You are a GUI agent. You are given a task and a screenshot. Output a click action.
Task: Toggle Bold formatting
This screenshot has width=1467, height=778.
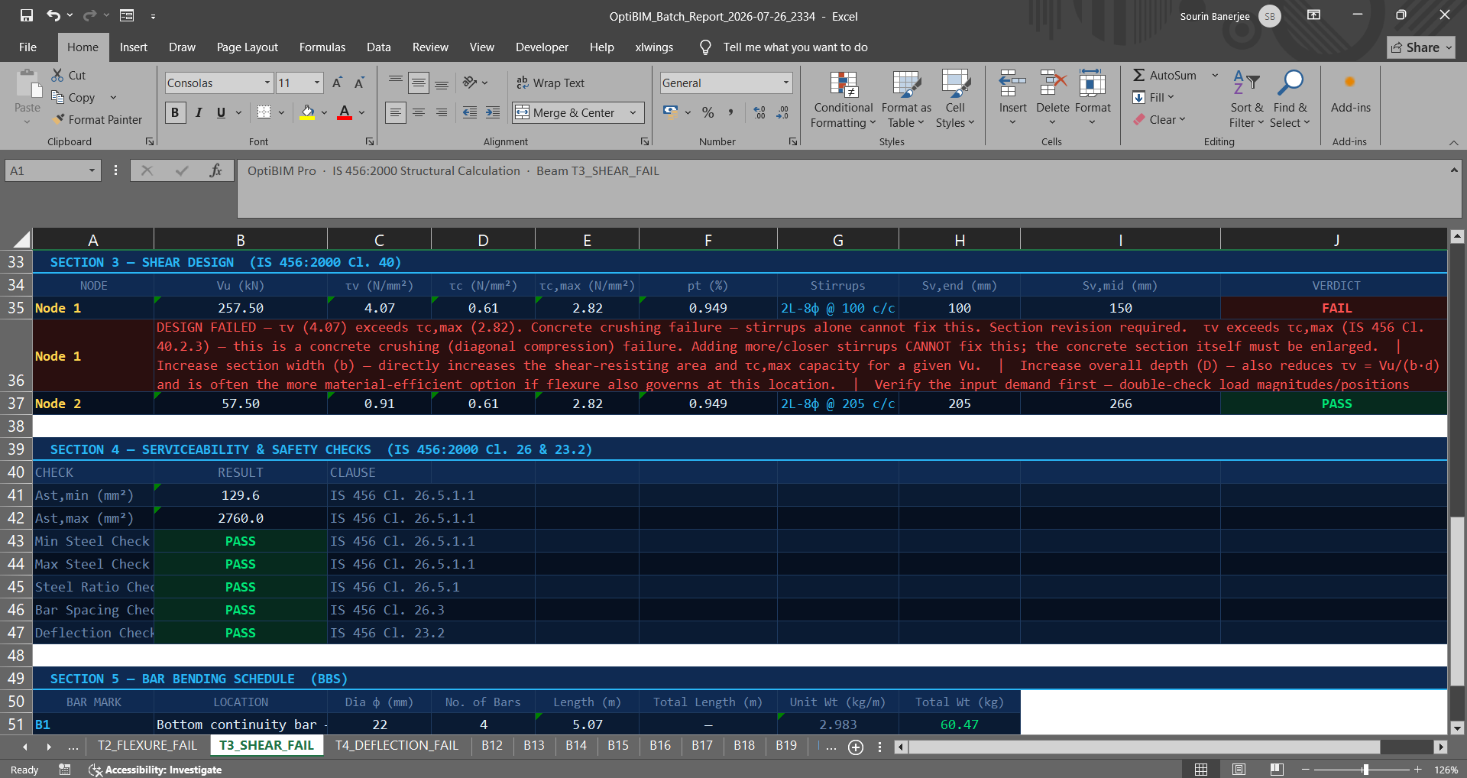(x=175, y=112)
